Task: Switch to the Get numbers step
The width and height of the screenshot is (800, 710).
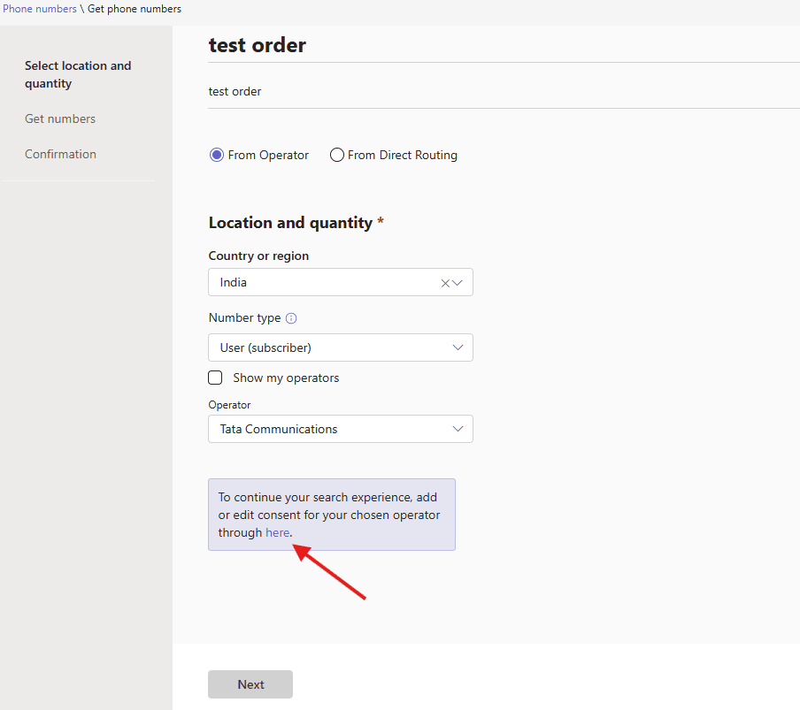Action: point(60,118)
